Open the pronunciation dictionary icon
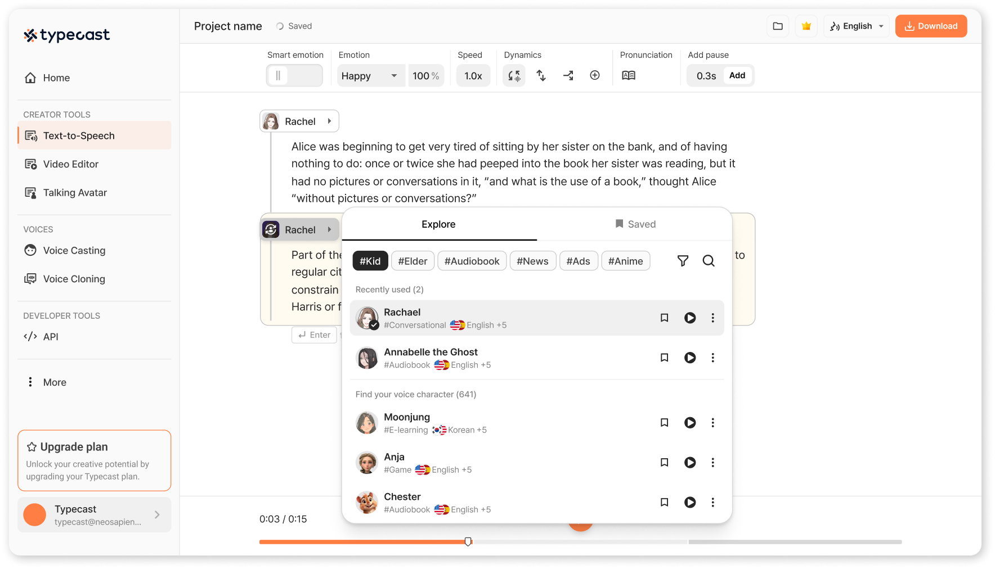995x569 pixels. point(628,75)
